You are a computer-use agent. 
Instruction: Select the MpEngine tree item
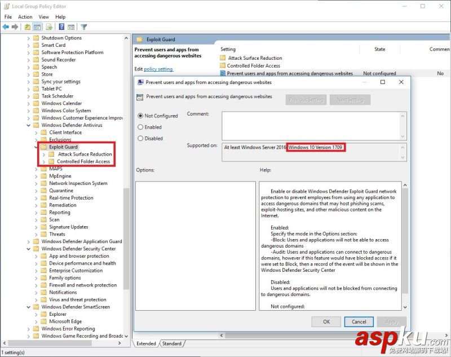[60, 176]
